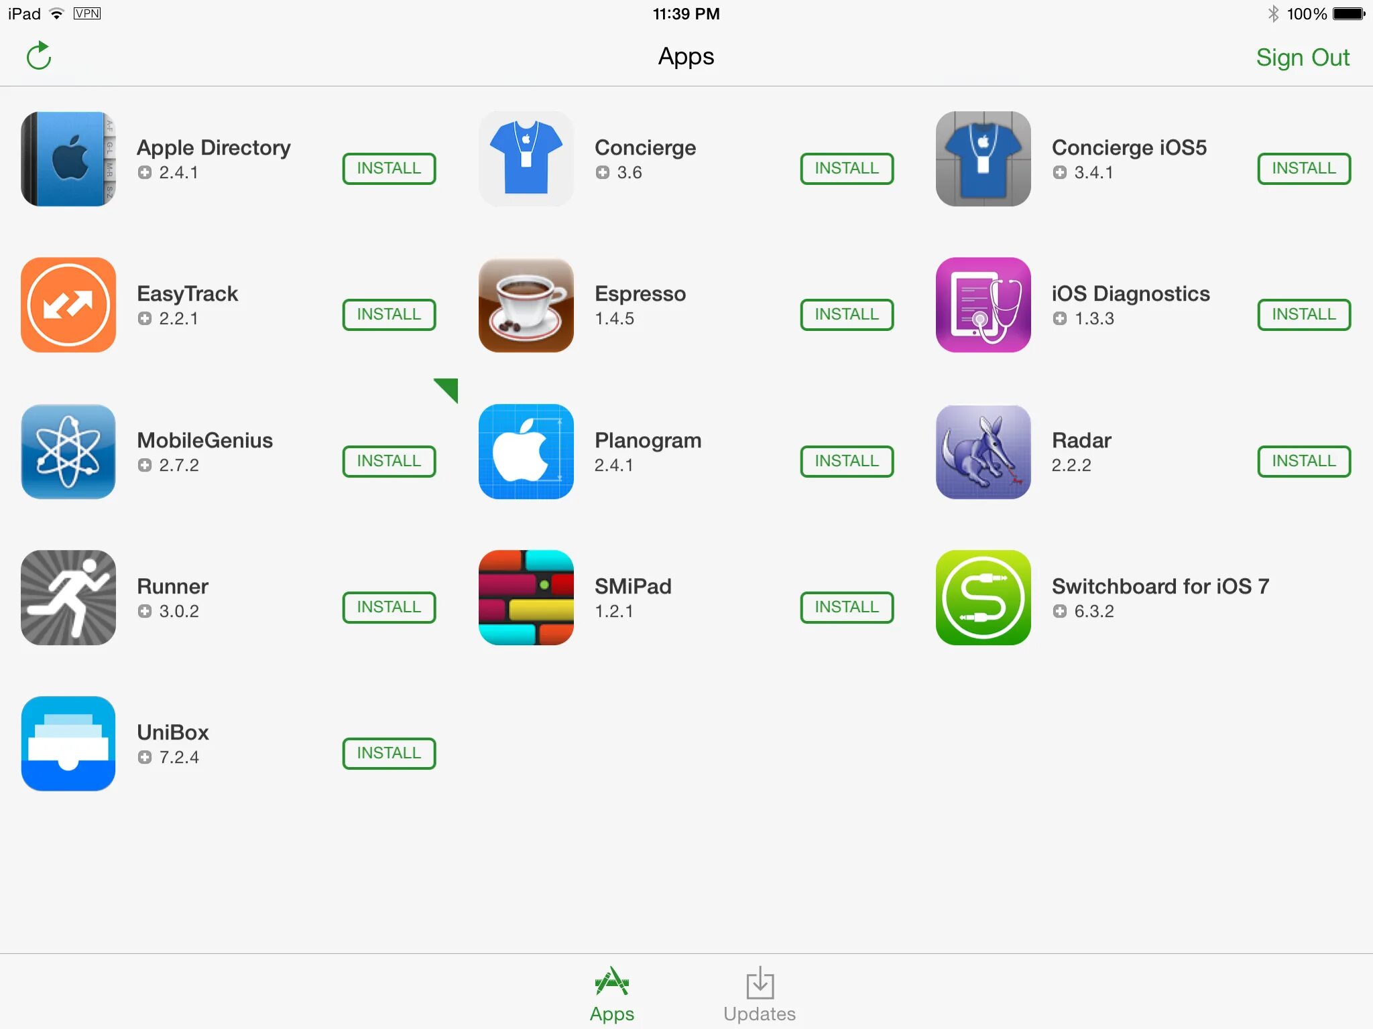
Task: Select the Radar aardvark icon
Action: point(983,452)
